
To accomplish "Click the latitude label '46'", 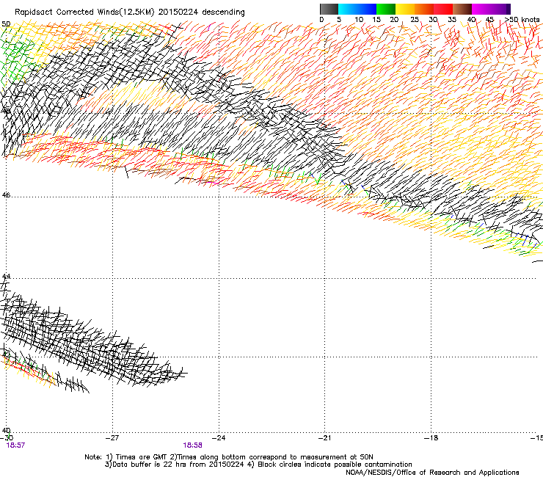I will click(x=6, y=195).
